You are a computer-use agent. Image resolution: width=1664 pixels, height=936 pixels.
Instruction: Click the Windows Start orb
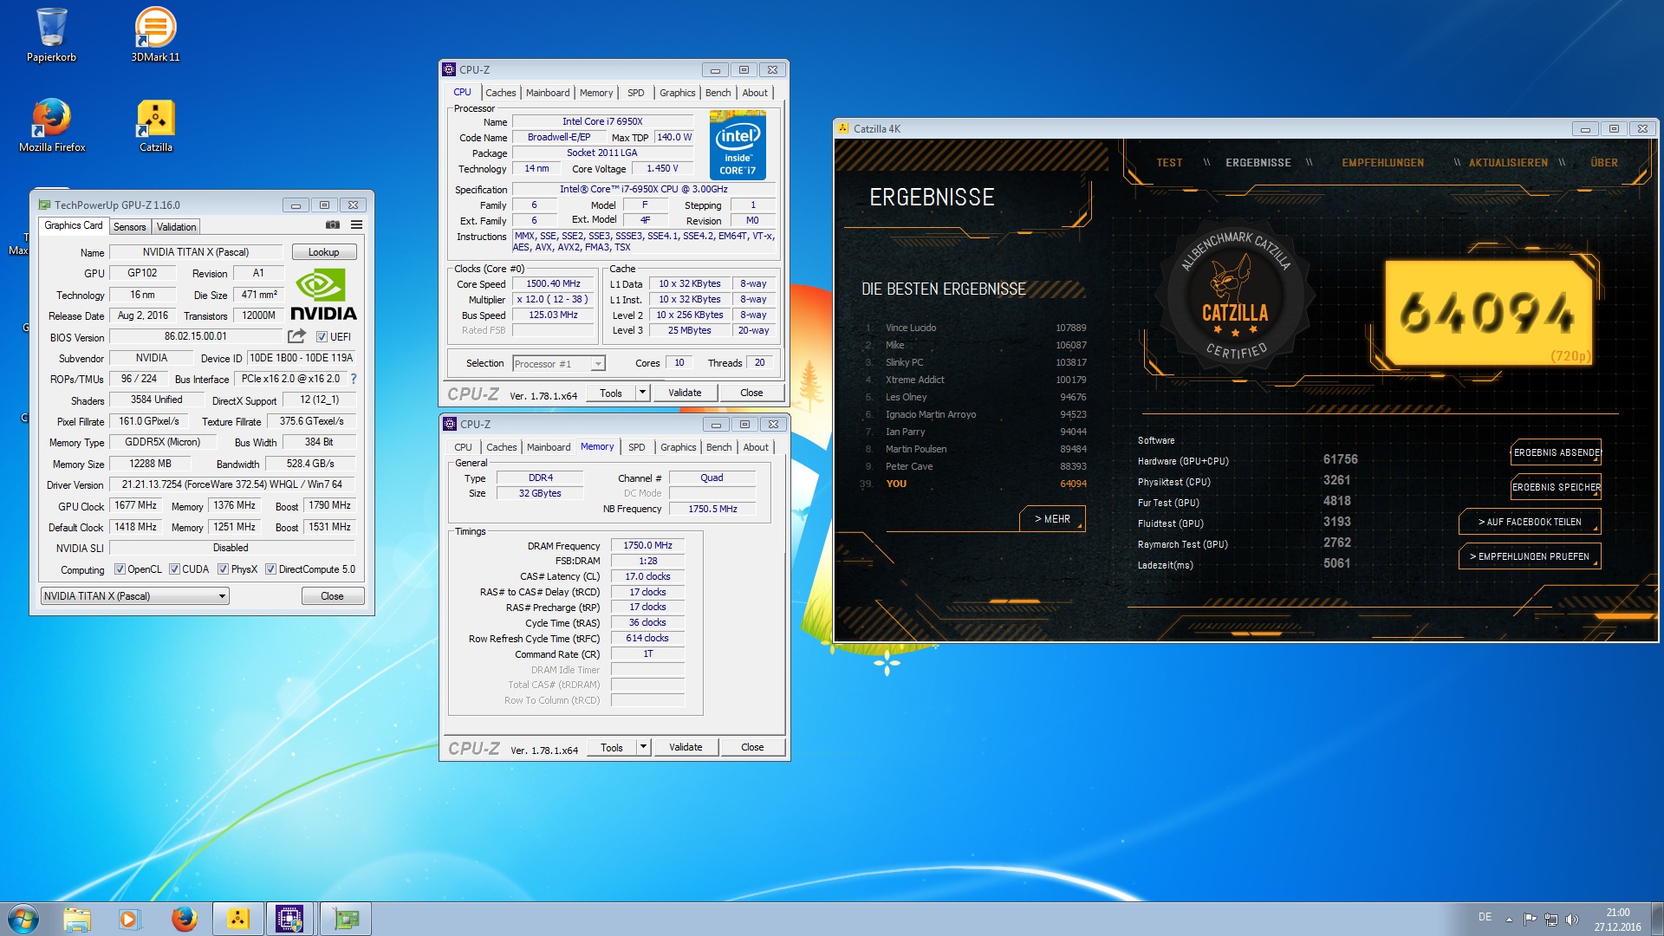point(23,919)
